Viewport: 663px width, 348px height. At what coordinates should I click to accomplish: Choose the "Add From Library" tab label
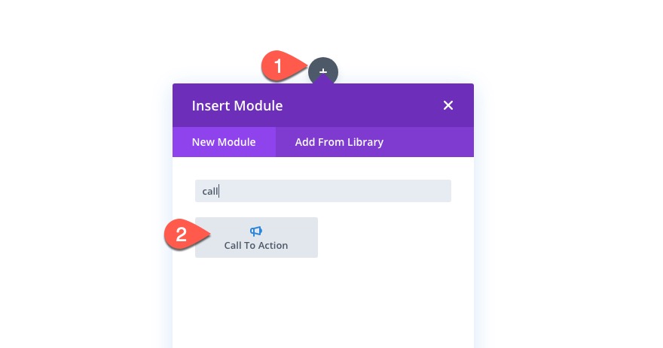(x=339, y=142)
